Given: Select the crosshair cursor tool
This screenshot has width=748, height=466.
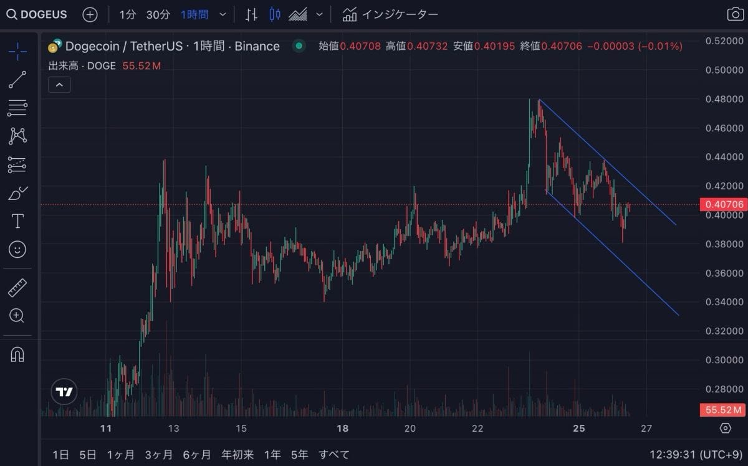Looking at the screenshot, I should tap(17, 51).
